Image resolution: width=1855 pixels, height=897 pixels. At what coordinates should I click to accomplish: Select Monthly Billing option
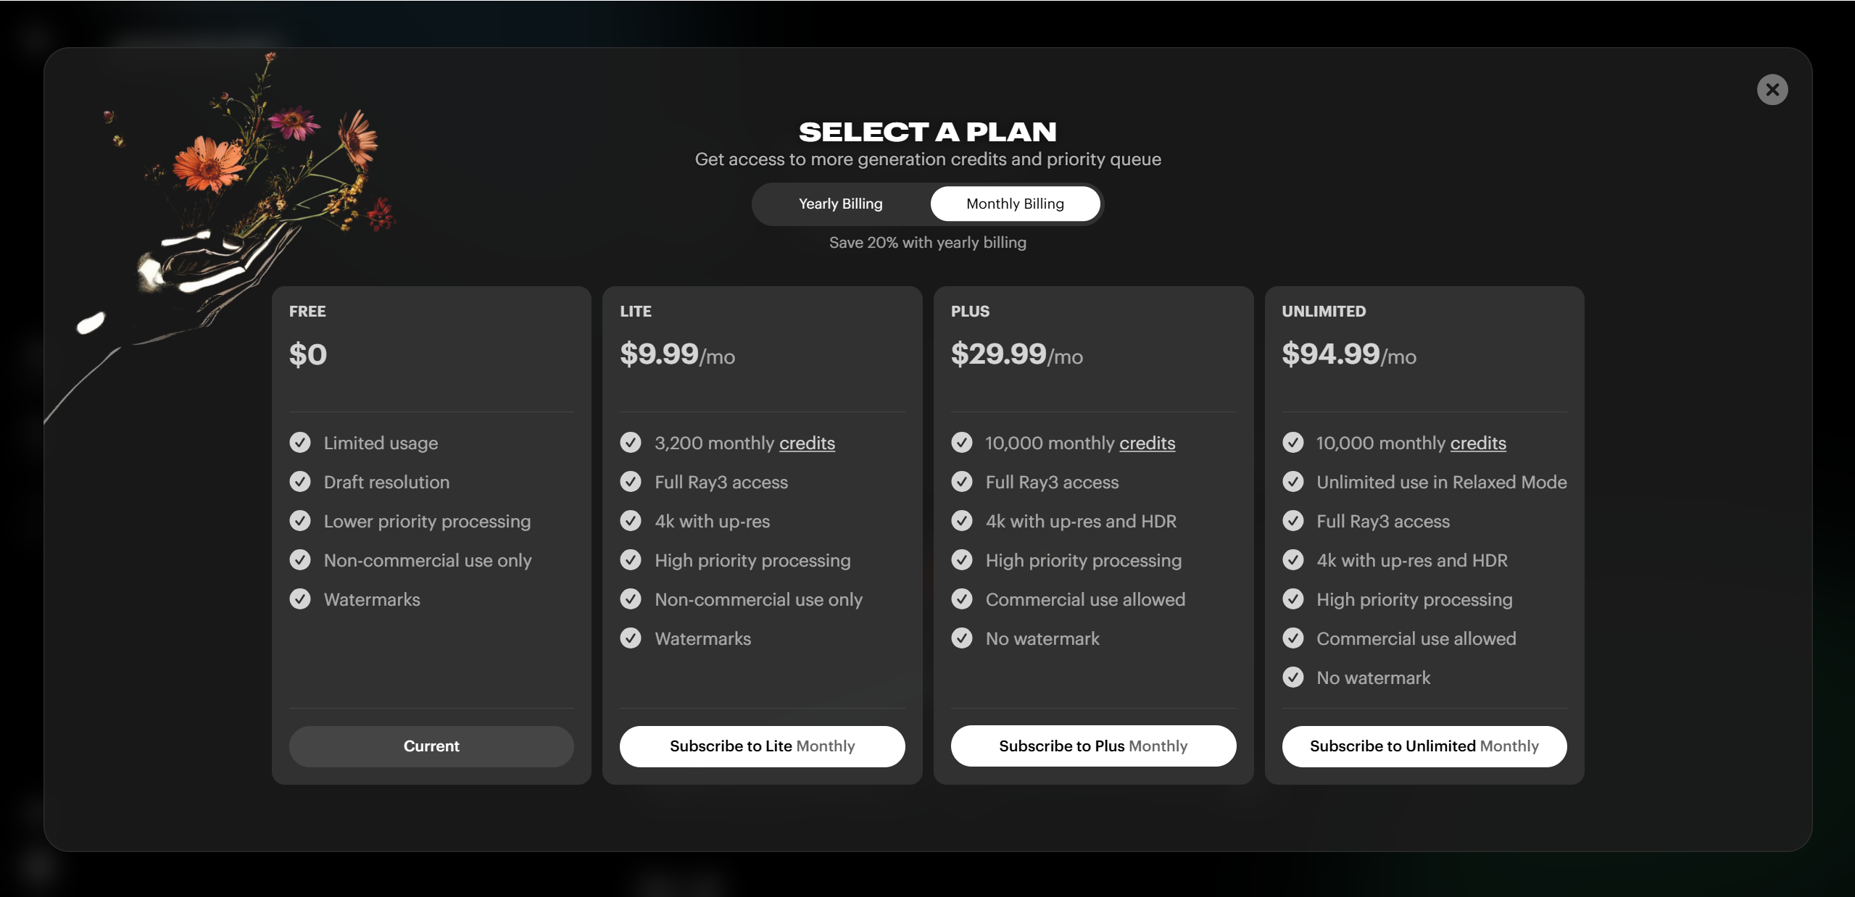click(1014, 204)
